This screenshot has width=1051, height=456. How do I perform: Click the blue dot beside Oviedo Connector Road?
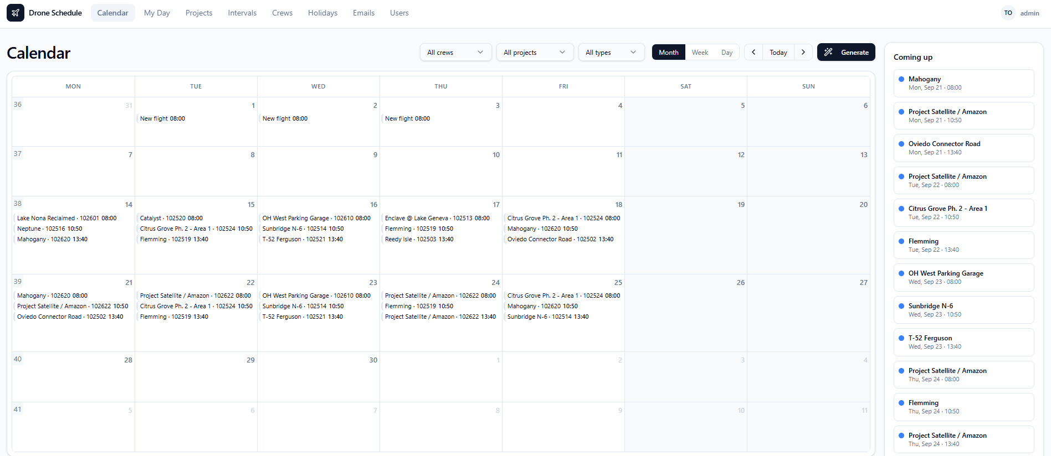pos(901,144)
